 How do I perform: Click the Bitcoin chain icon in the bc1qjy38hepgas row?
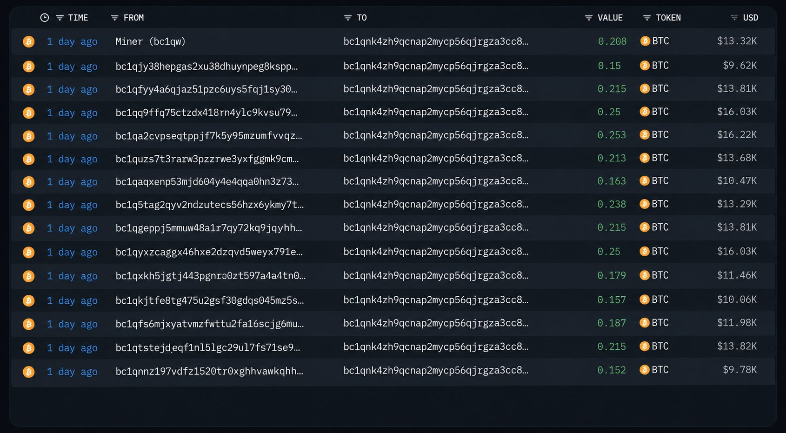[x=29, y=67]
